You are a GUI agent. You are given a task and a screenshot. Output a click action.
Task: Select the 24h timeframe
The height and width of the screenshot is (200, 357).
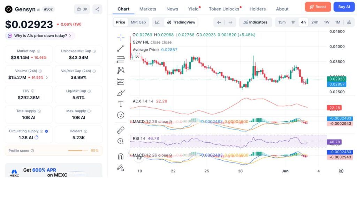point(315,22)
